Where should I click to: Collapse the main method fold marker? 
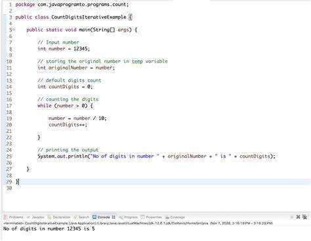(14, 29)
